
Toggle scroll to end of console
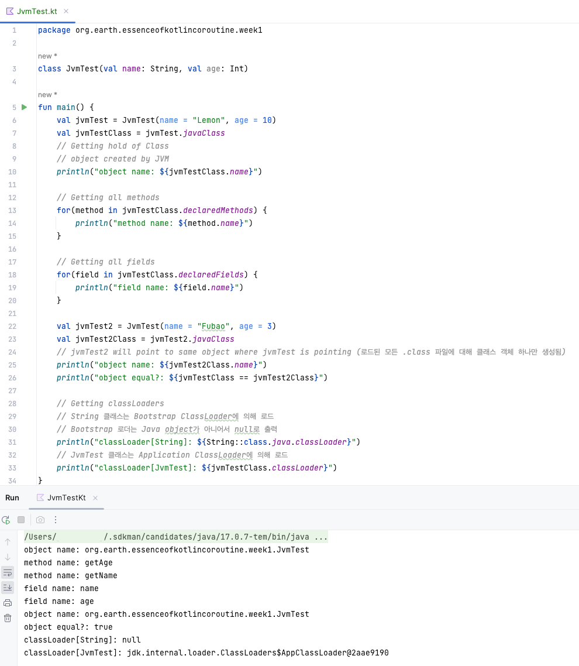(8, 588)
